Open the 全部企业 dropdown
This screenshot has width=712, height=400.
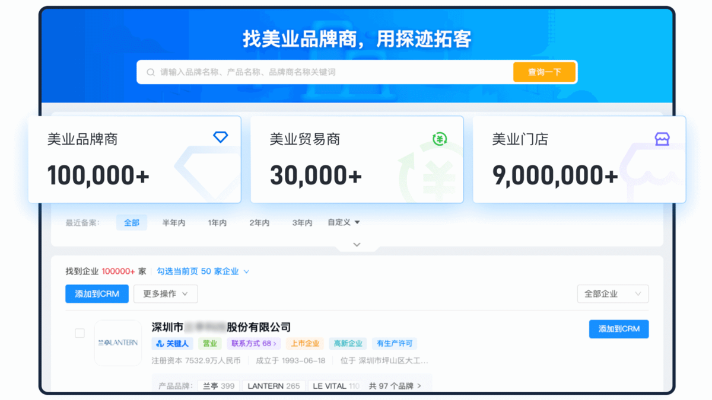(x=612, y=294)
